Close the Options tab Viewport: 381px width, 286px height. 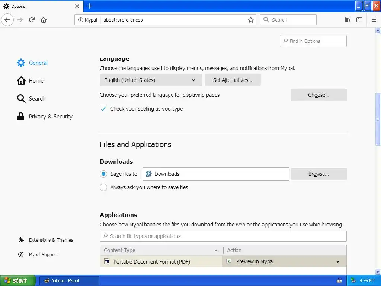(x=77, y=6)
